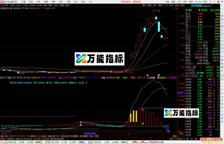The image size is (224, 144).
Task: Open indicator dropdown beside 香雪制药(日线)
Action: coord(15,8)
